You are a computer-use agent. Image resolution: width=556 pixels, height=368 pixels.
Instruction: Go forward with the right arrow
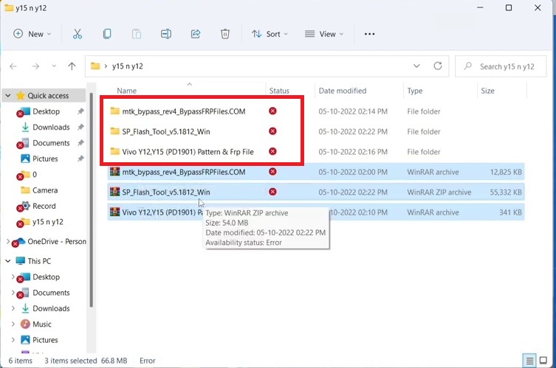tap(35, 66)
